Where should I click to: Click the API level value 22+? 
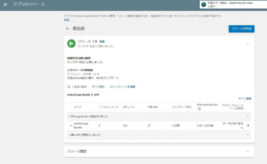point(125,125)
